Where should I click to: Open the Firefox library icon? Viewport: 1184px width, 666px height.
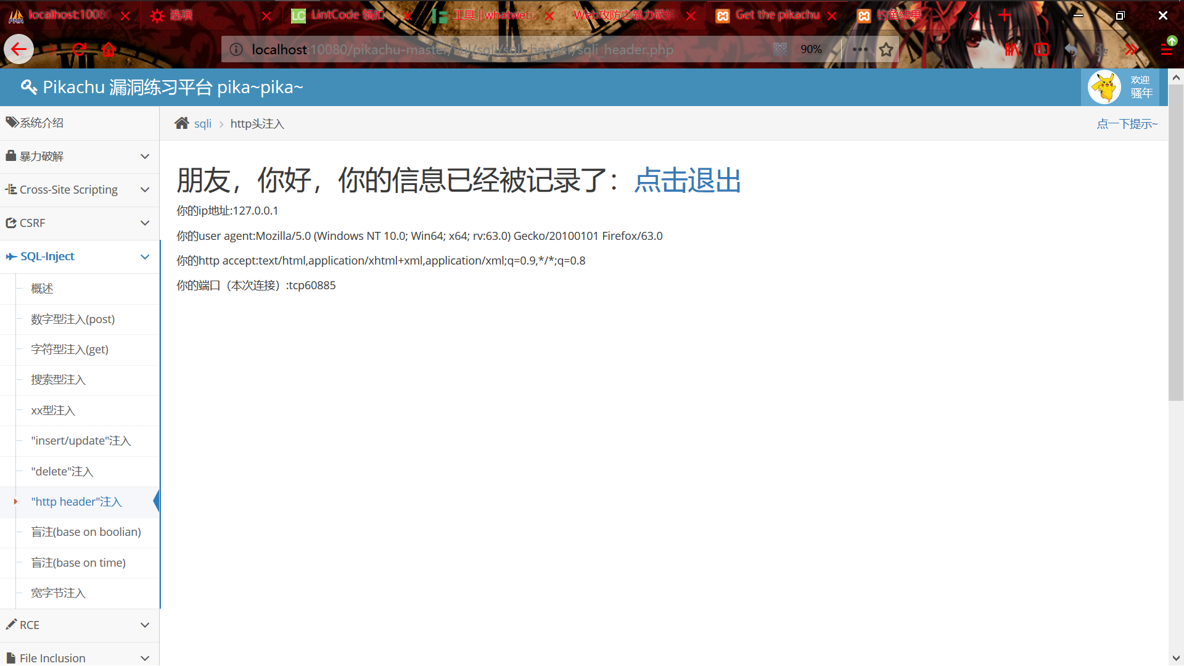pyautogui.click(x=1012, y=49)
